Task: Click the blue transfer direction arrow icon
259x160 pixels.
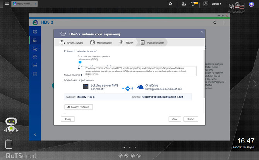Action: click(128, 89)
